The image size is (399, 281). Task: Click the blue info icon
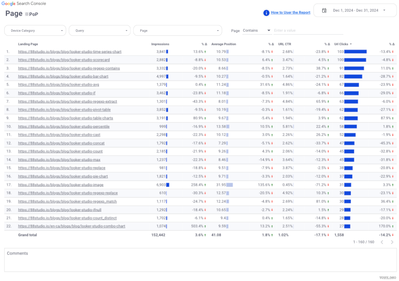click(266, 13)
